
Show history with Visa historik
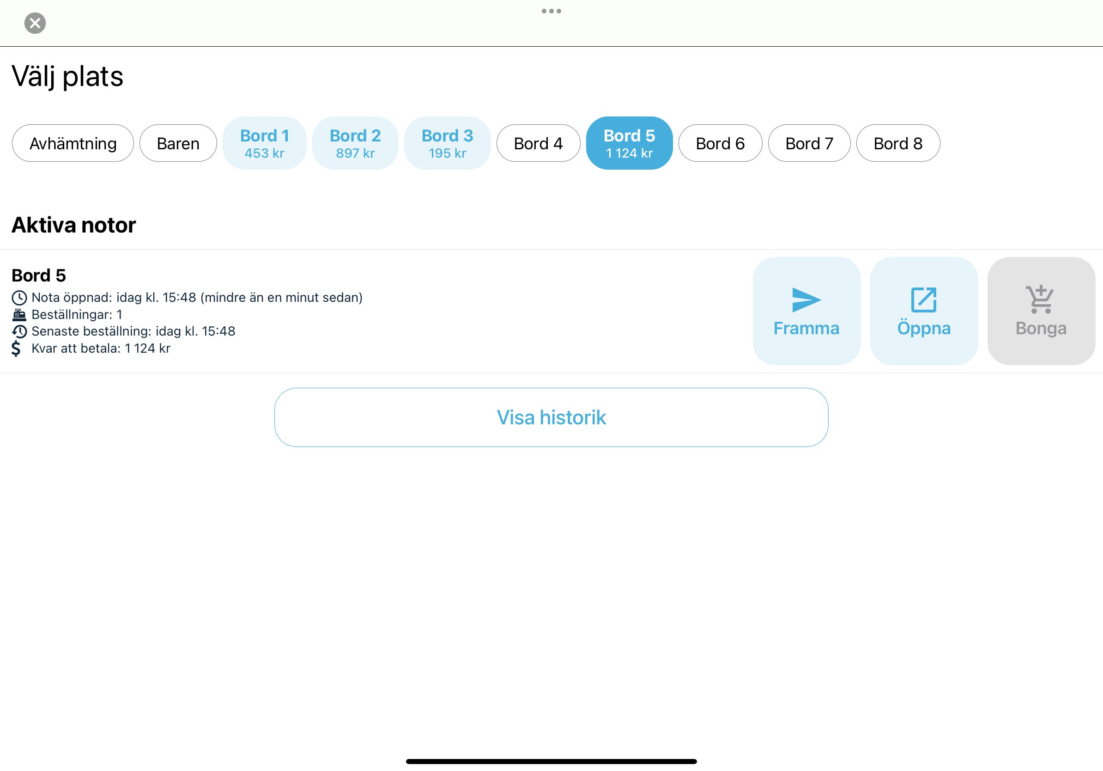click(551, 417)
